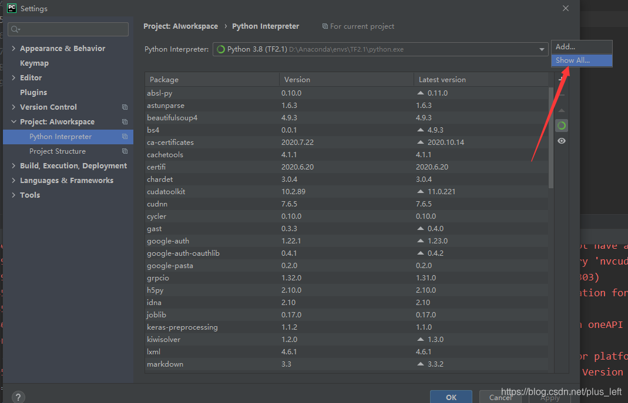This screenshot has height=403, width=628.
Task: Expand the Languages & Frameworks section
Action: pyautogui.click(x=14, y=180)
